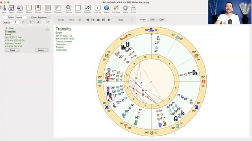Open the 1 Day step interval dropdown

click(120, 20)
